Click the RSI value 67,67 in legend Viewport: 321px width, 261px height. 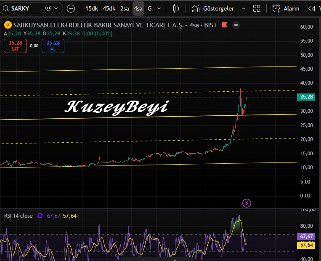[x=53, y=216]
